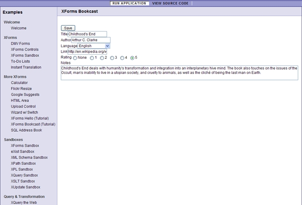The width and height of the screenshot is (302, 205).
Task: Select rating 4 radio button
Action: pos(122,58)
